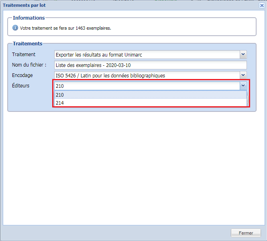This screenshot has height=241, width=267.
Task: Click the Nom du fichier text field
Action: coord(150,65)
